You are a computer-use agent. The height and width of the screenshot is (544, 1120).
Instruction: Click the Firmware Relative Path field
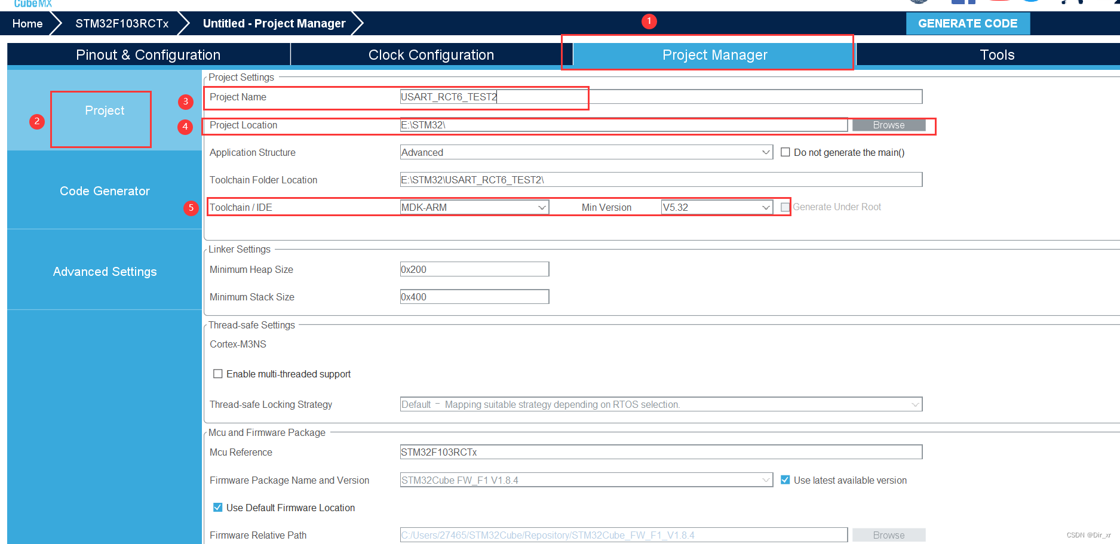click(624, 535)
